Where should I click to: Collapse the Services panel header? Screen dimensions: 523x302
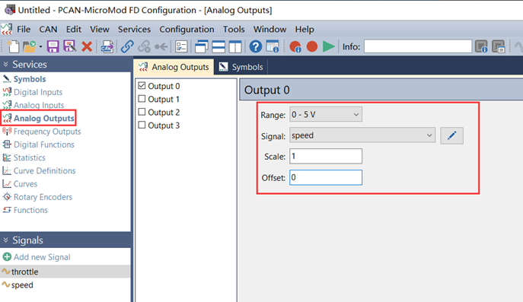click(65, 65)
